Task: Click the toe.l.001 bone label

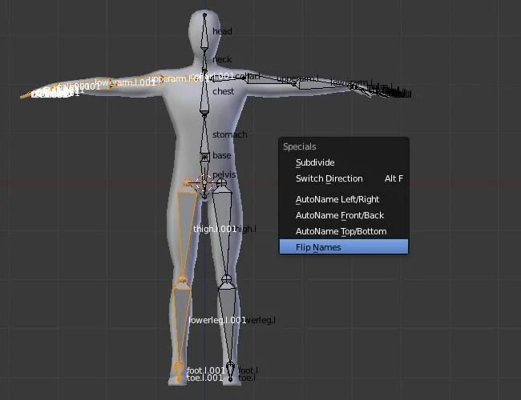Action: 204,378
